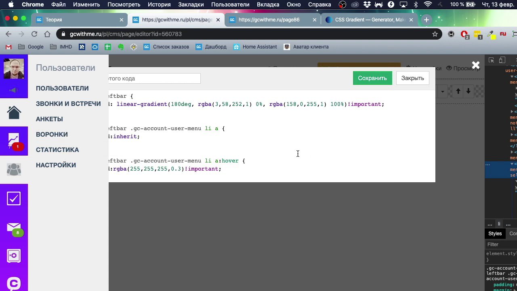The width and height of the screenshot is (517, 291).
Task: Click the code name input field
Action: [154, 78]
